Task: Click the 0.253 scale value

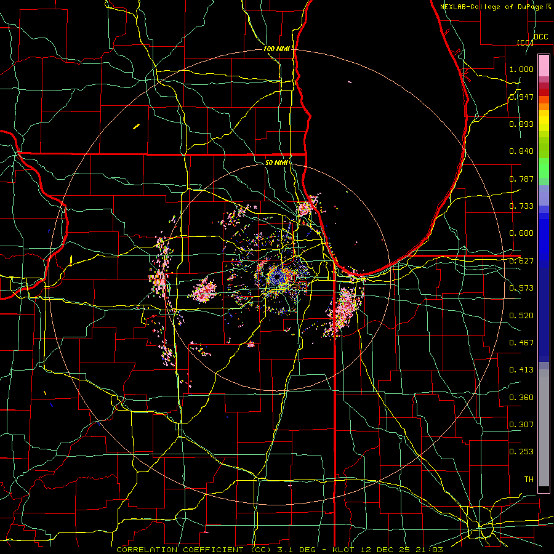Action: pyautogui.click(x=521, y=452)
